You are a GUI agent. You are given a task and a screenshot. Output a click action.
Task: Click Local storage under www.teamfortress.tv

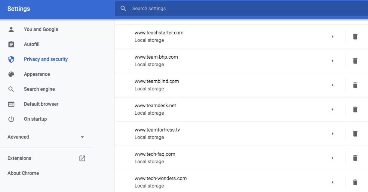pos(149,137)
